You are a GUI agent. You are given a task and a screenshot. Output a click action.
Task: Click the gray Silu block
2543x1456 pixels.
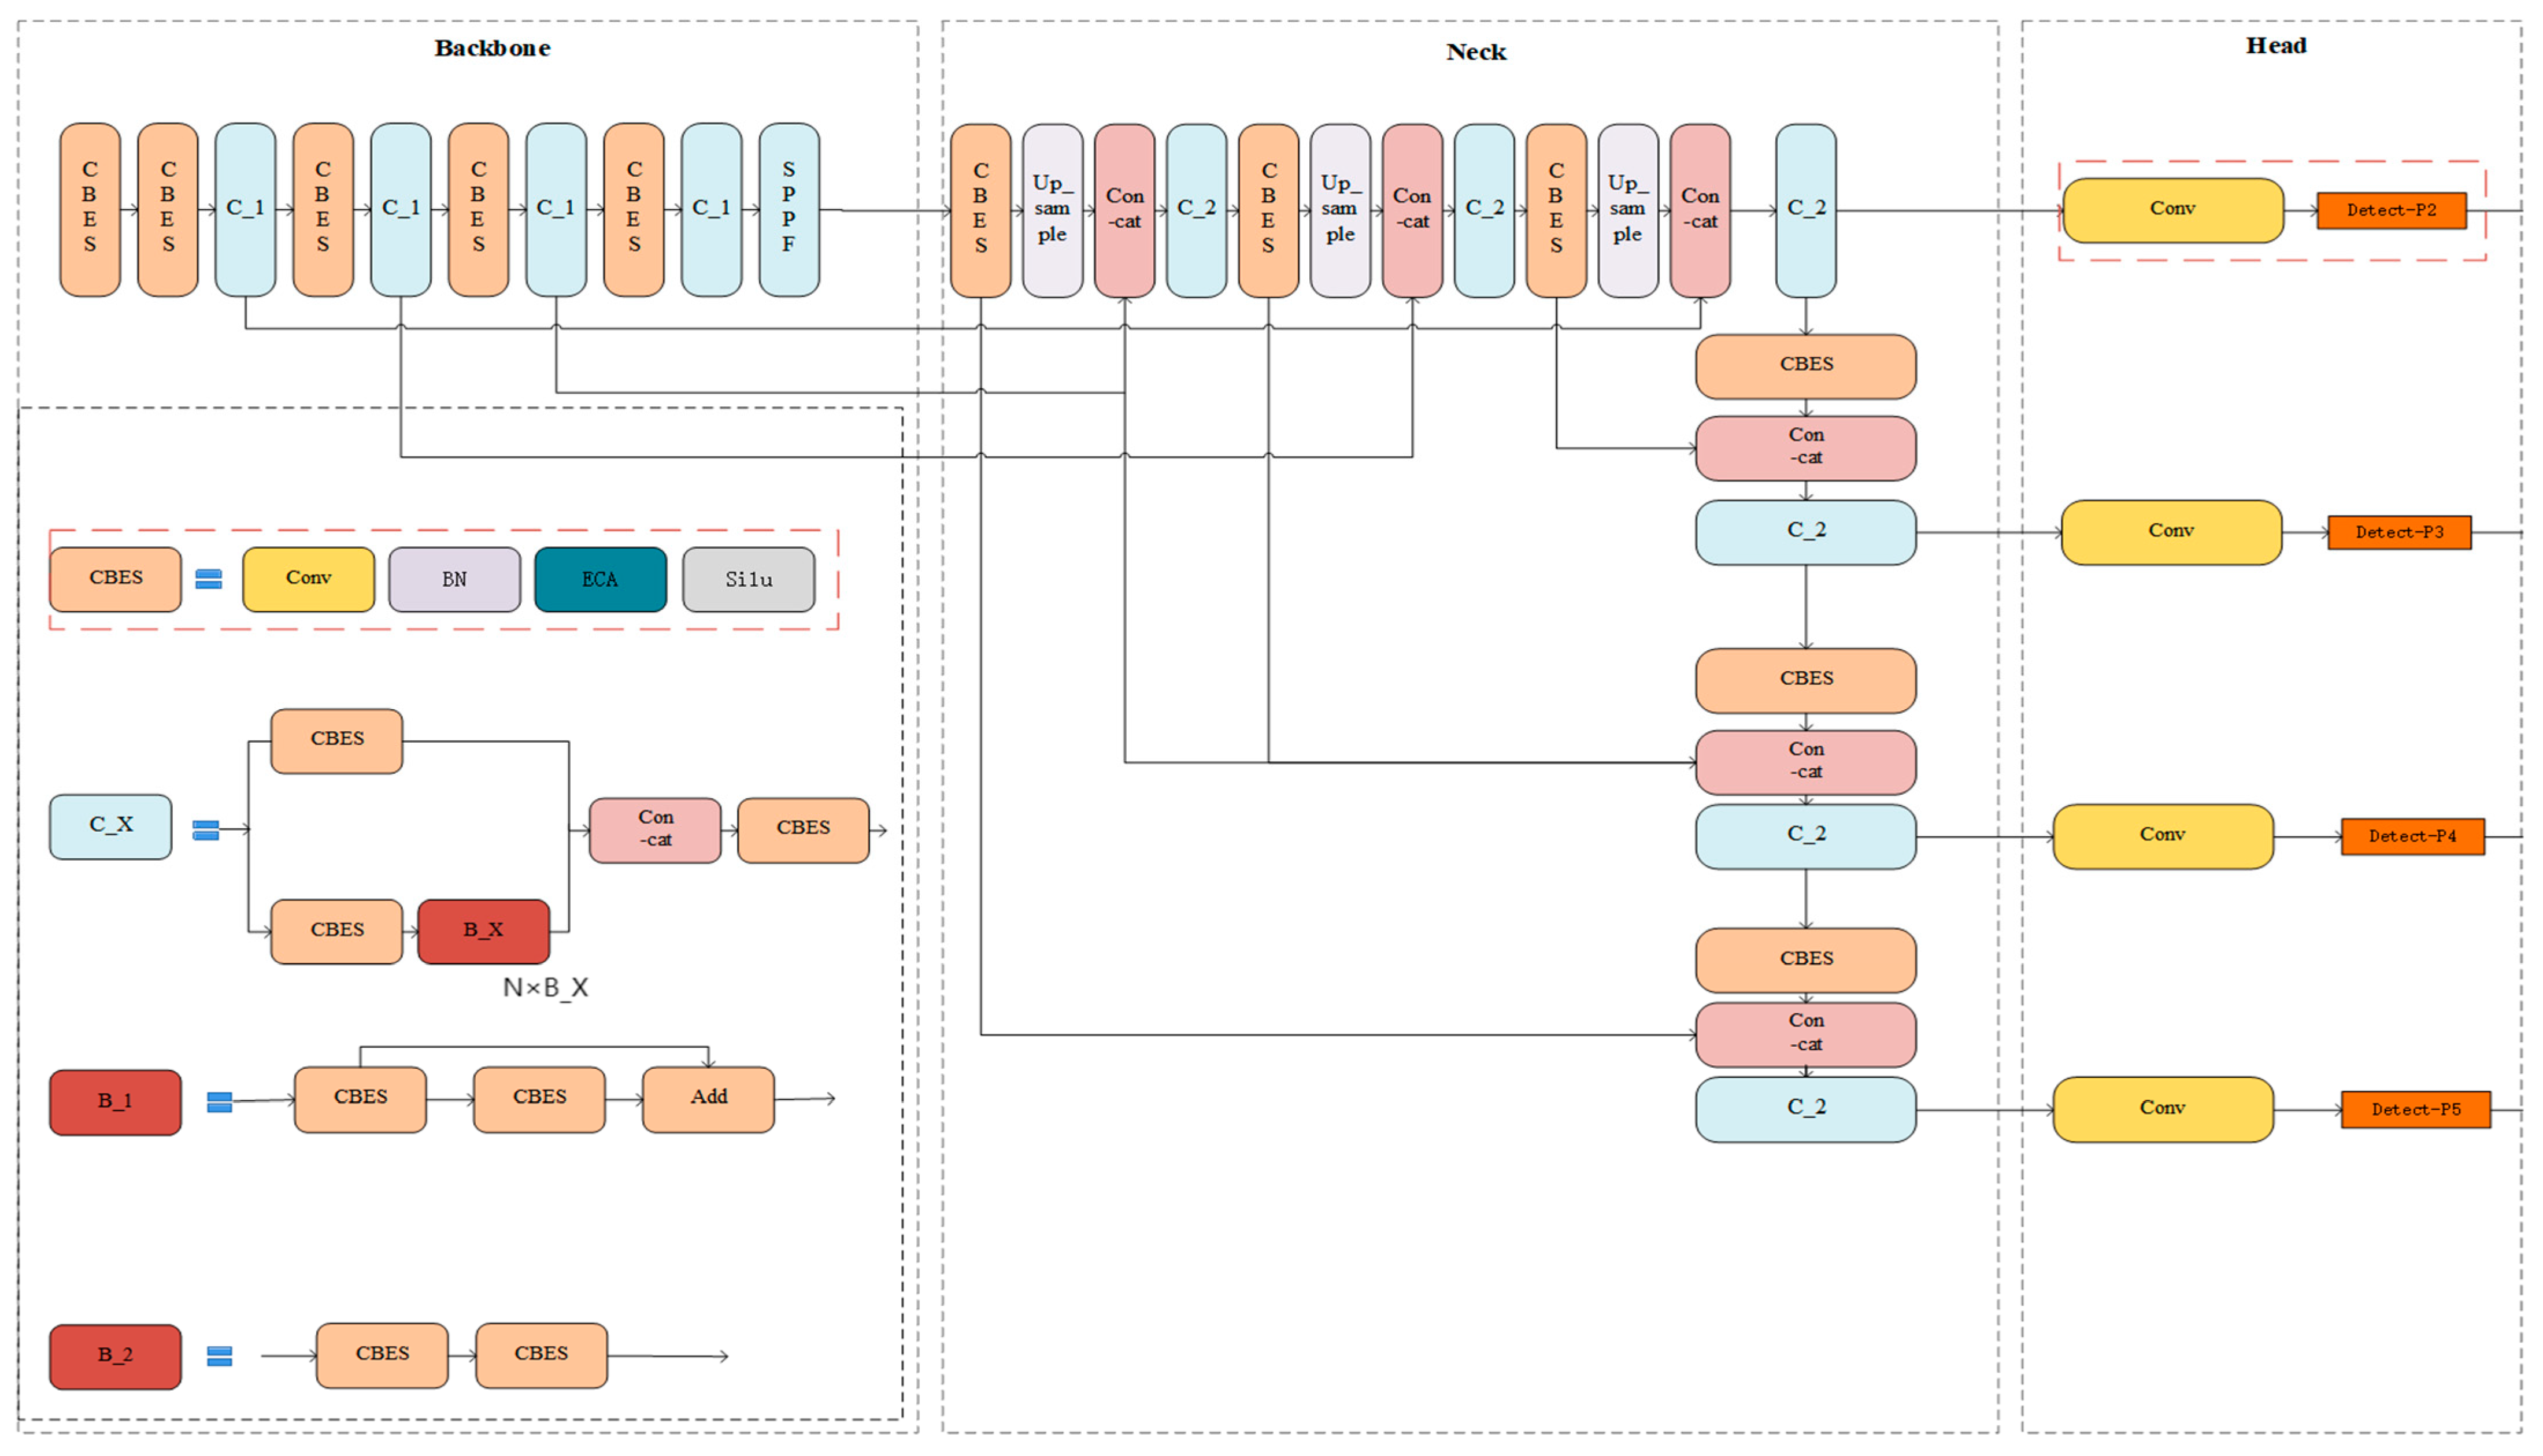point(748,579)
